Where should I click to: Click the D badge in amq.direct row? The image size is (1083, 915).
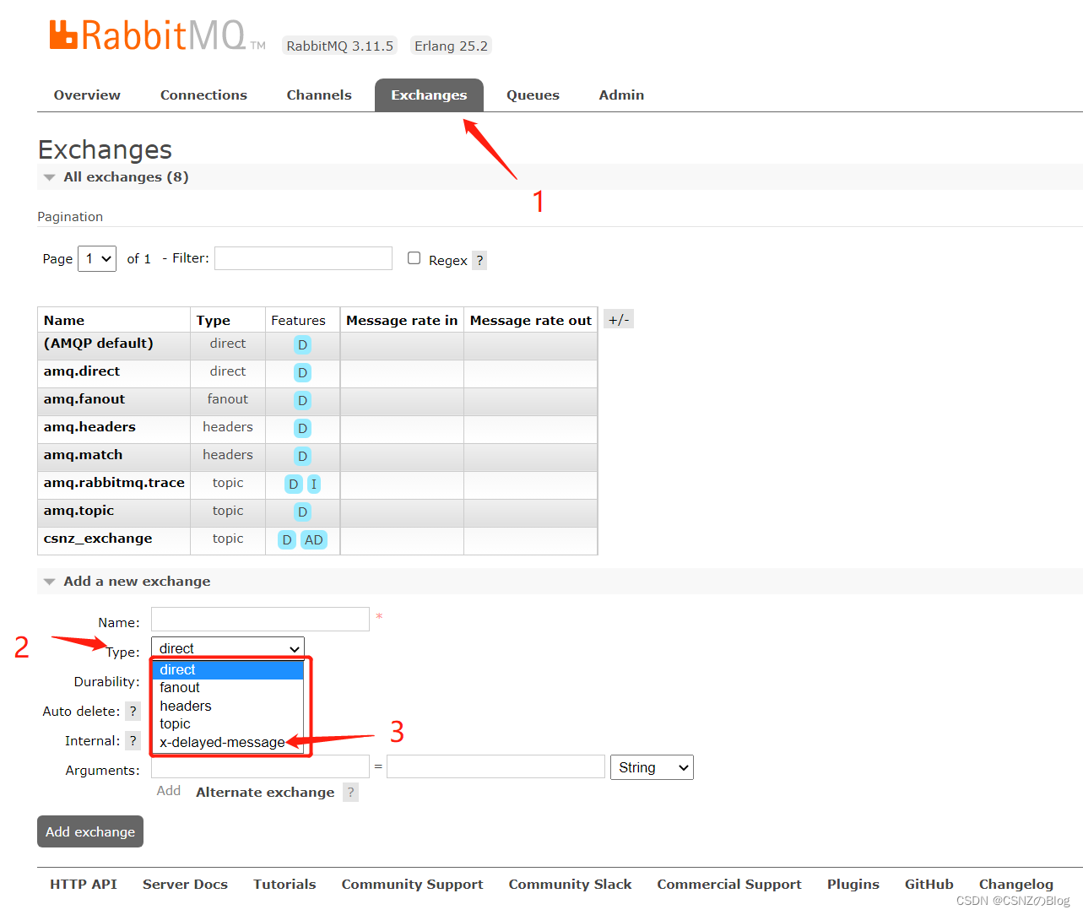302,372
